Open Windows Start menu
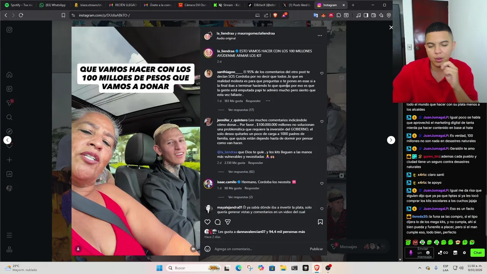The height and width of the screenshot is (274, 487). point(159,268)
